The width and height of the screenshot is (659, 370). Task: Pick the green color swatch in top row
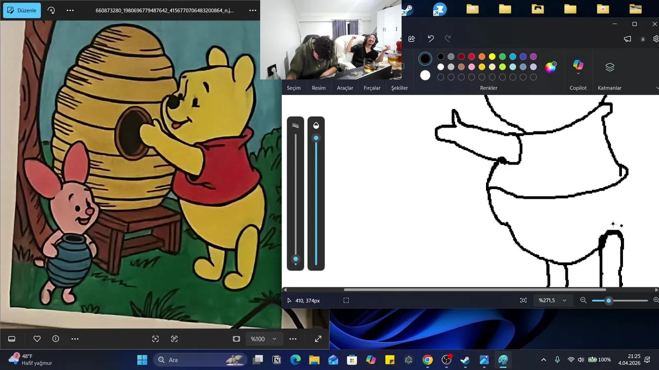(502, 57)
